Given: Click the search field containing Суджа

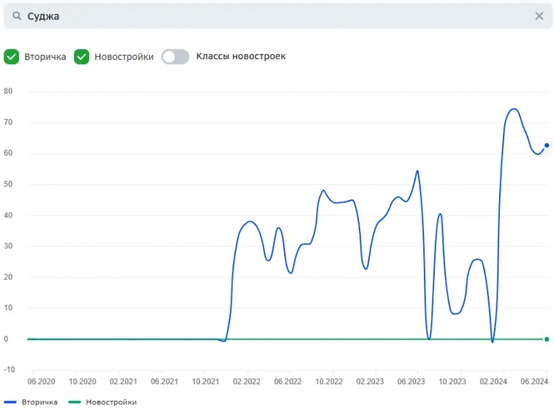Looking at the screenshot, I should click(278, 16).
